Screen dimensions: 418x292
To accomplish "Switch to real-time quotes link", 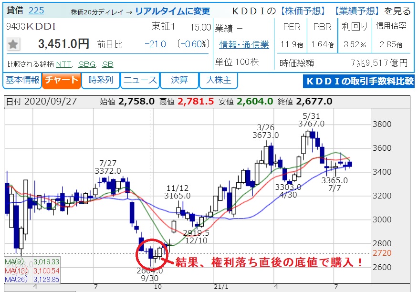I will 172,11.
